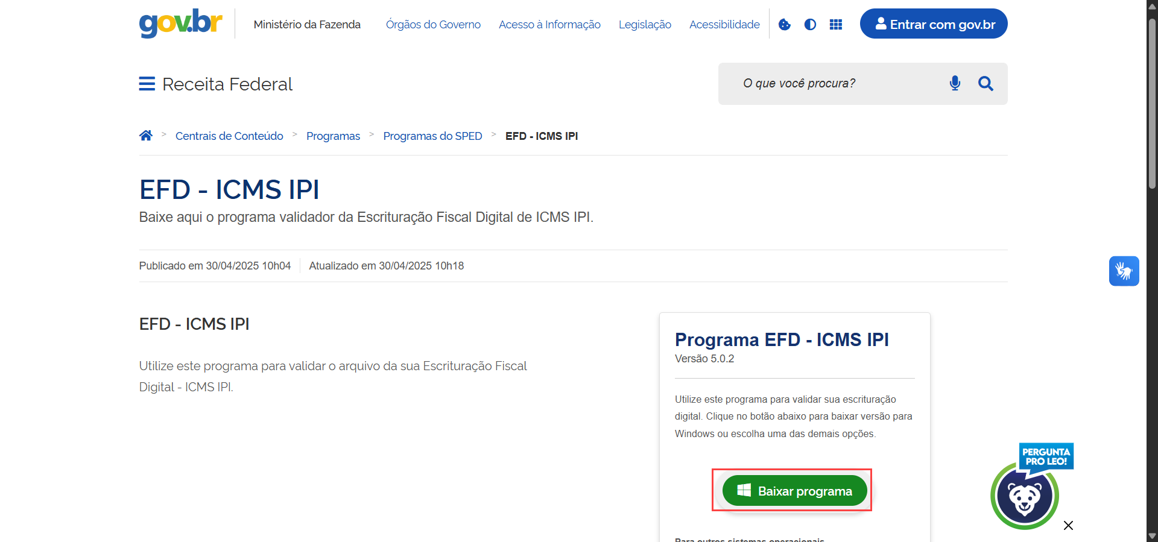Open the Receita Federal hamburger menu

pyautogui.click(x=147, y=84)
